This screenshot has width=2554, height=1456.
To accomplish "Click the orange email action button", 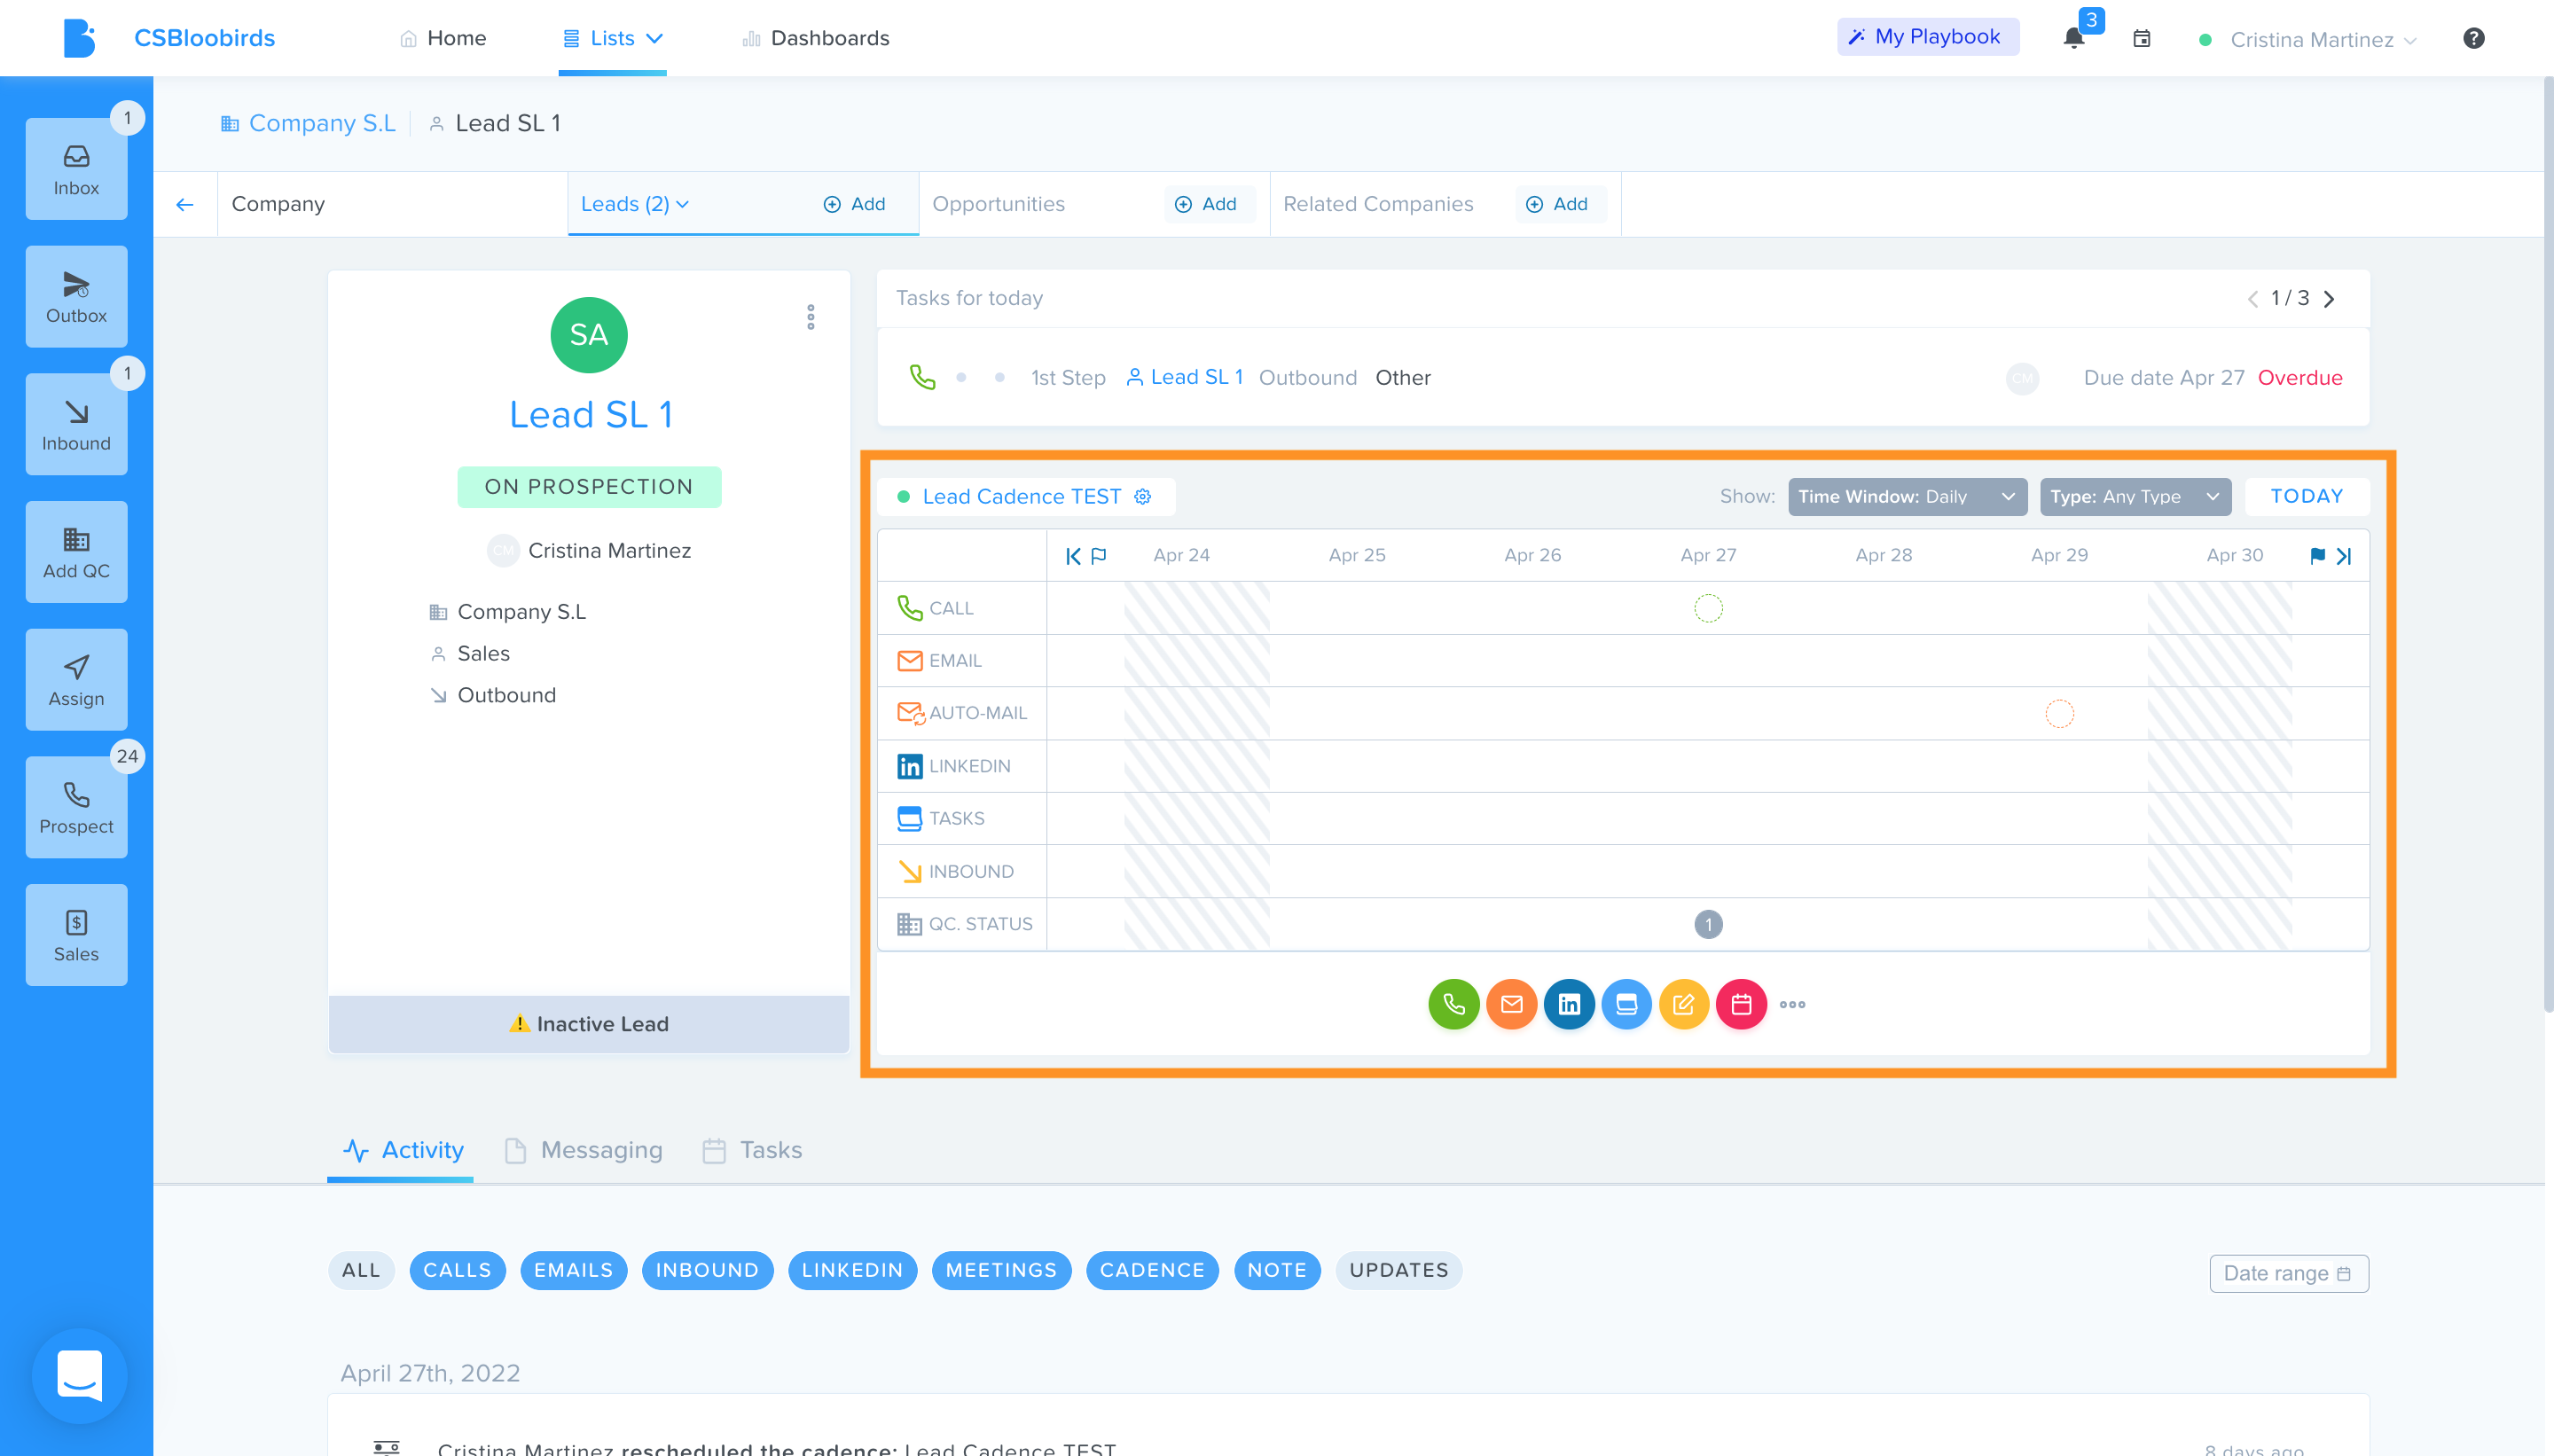I will coord(1511,1004).
